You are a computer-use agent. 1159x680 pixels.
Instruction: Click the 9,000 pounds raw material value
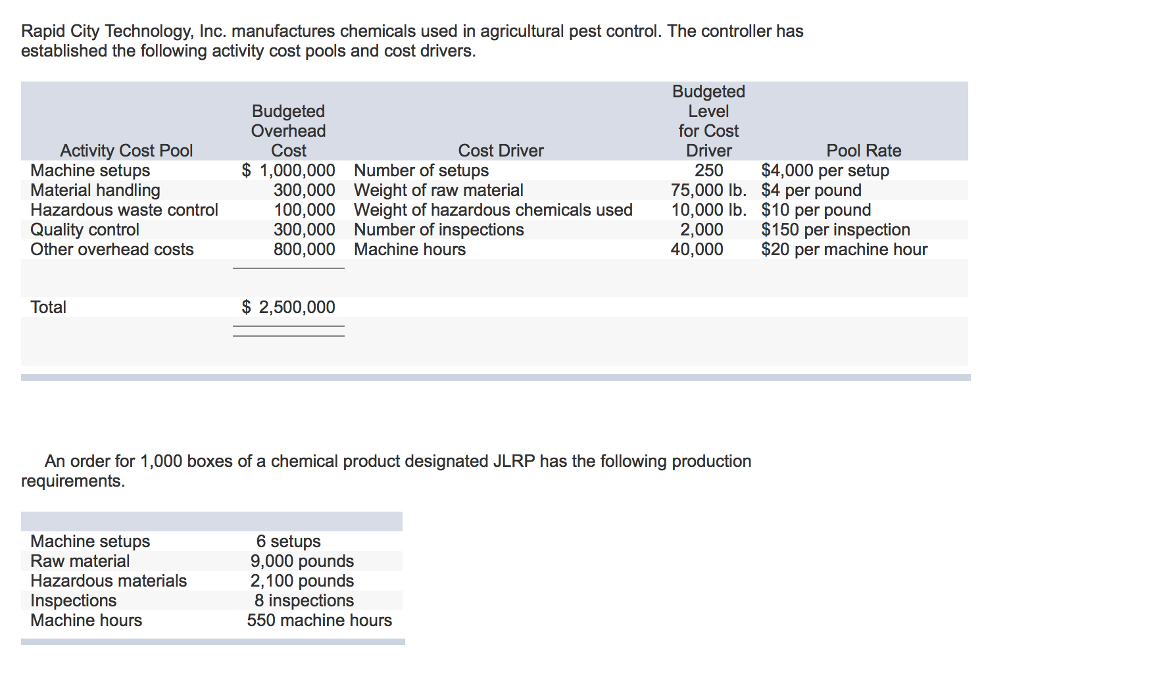[x=302, y=561]
